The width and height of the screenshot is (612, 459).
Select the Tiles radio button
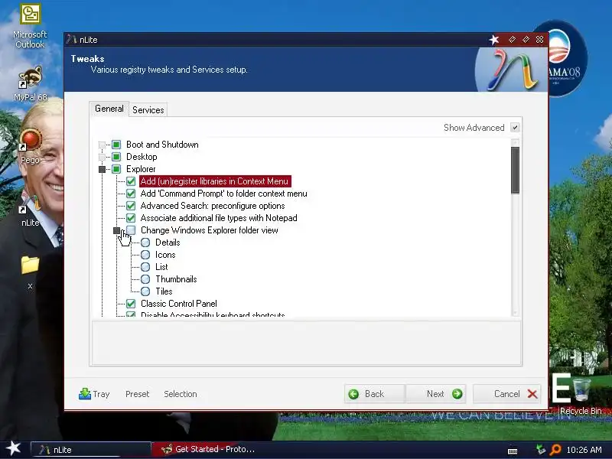(x=145, y=291)
